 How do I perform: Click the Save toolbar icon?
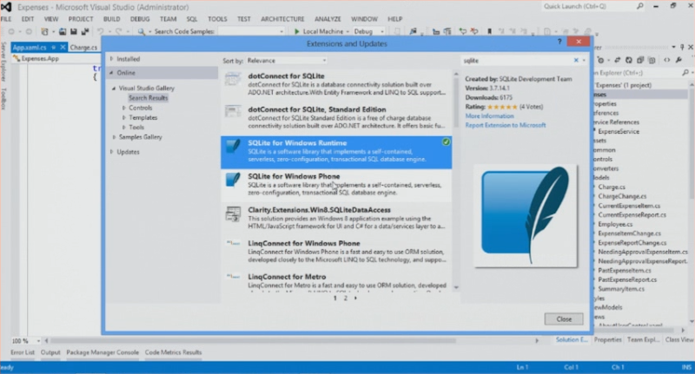click(74, 31)
